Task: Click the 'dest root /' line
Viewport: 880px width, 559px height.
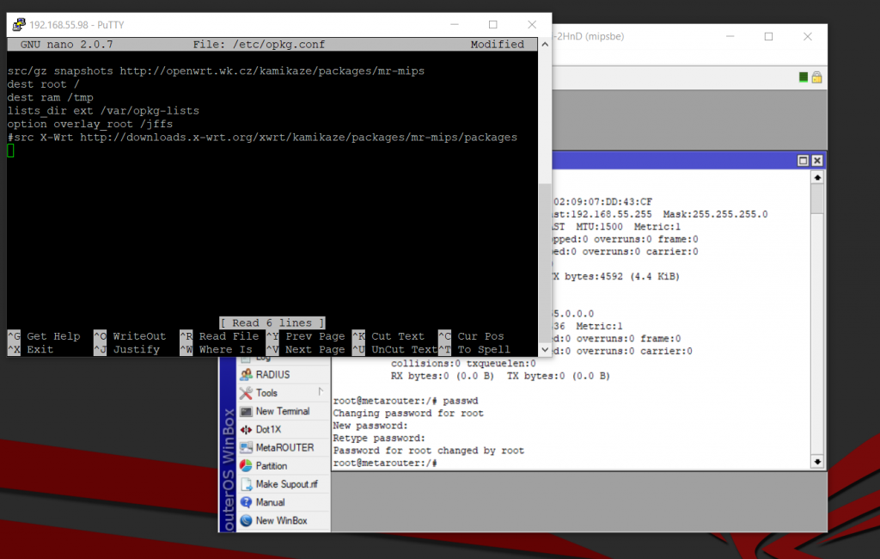Action: (x=43, y=84)
